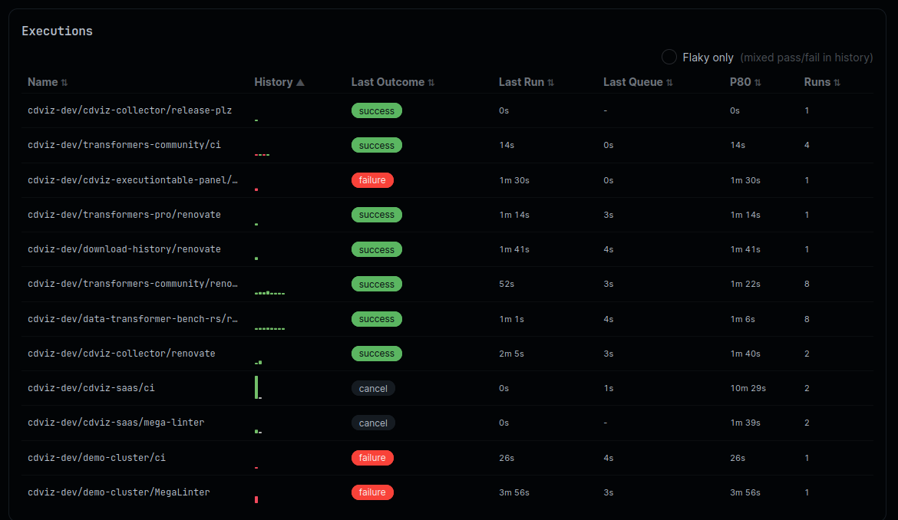898x520 pixels.
Task: Sort by Runs sort icon
Action: 837,82
